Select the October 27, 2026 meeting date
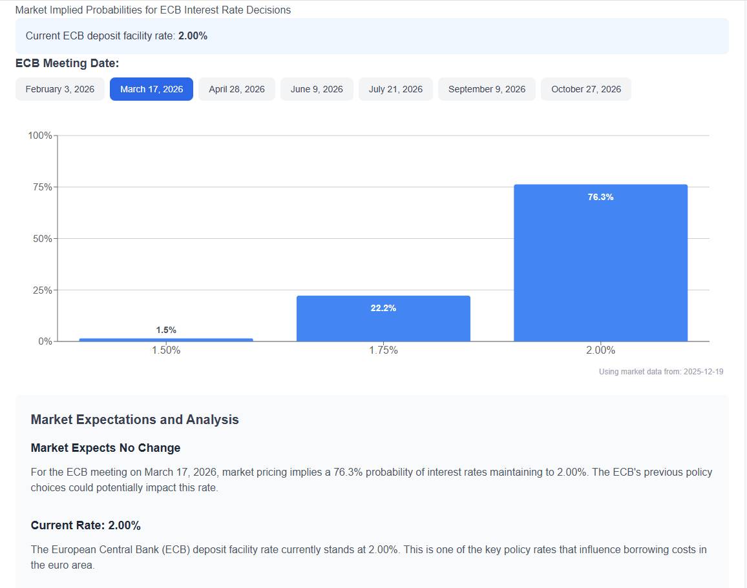This screenshot has height=588, width=747. (x=585, y=89)
